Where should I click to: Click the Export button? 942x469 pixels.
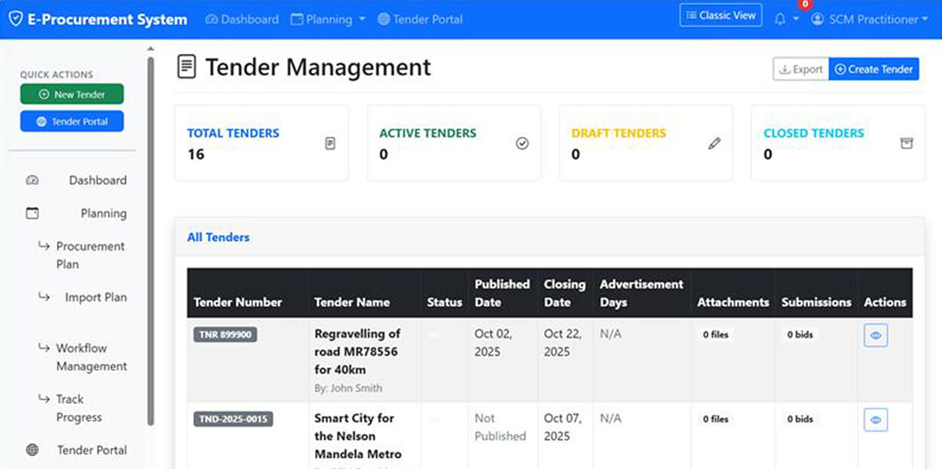click(800, 69)
